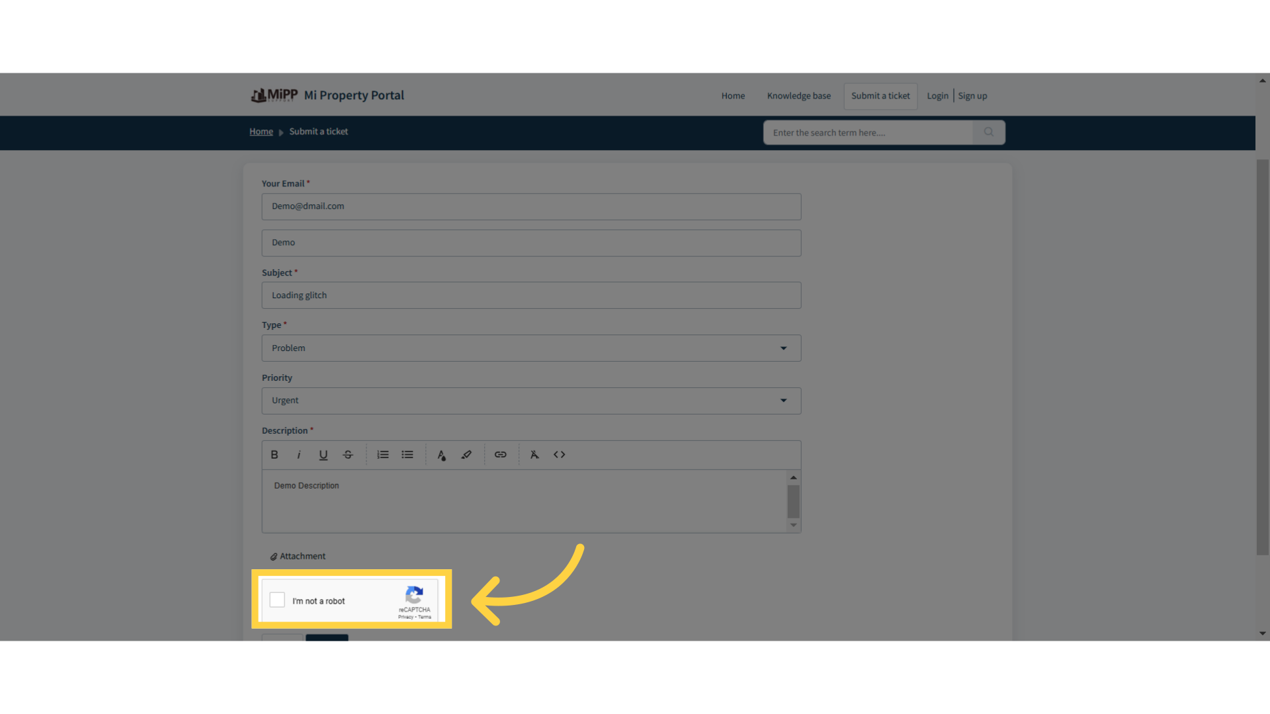Click the page scrollbar down arrow

(x=1263, y=633)
